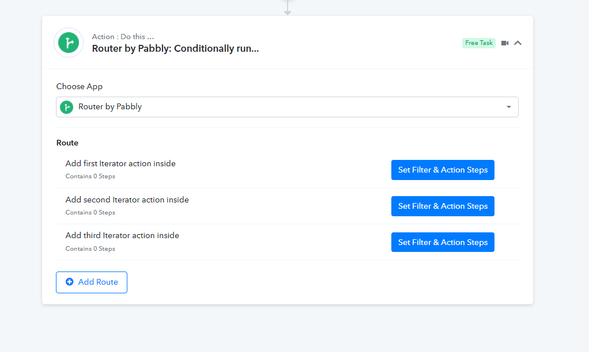
Task: Click the Route section heading
Action: tap(67, 143)
